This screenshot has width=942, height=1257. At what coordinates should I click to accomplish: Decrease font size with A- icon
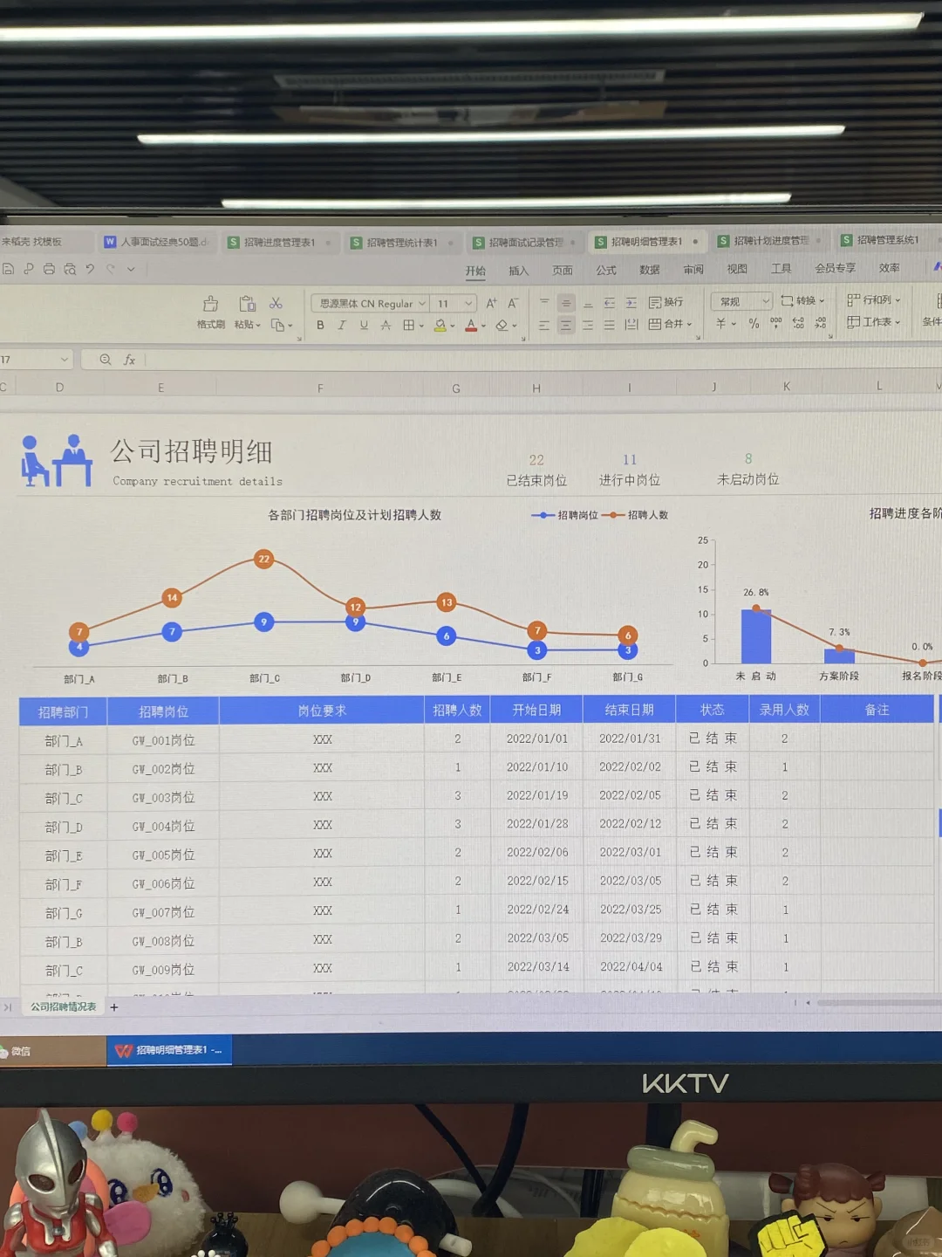click(513, 303)
